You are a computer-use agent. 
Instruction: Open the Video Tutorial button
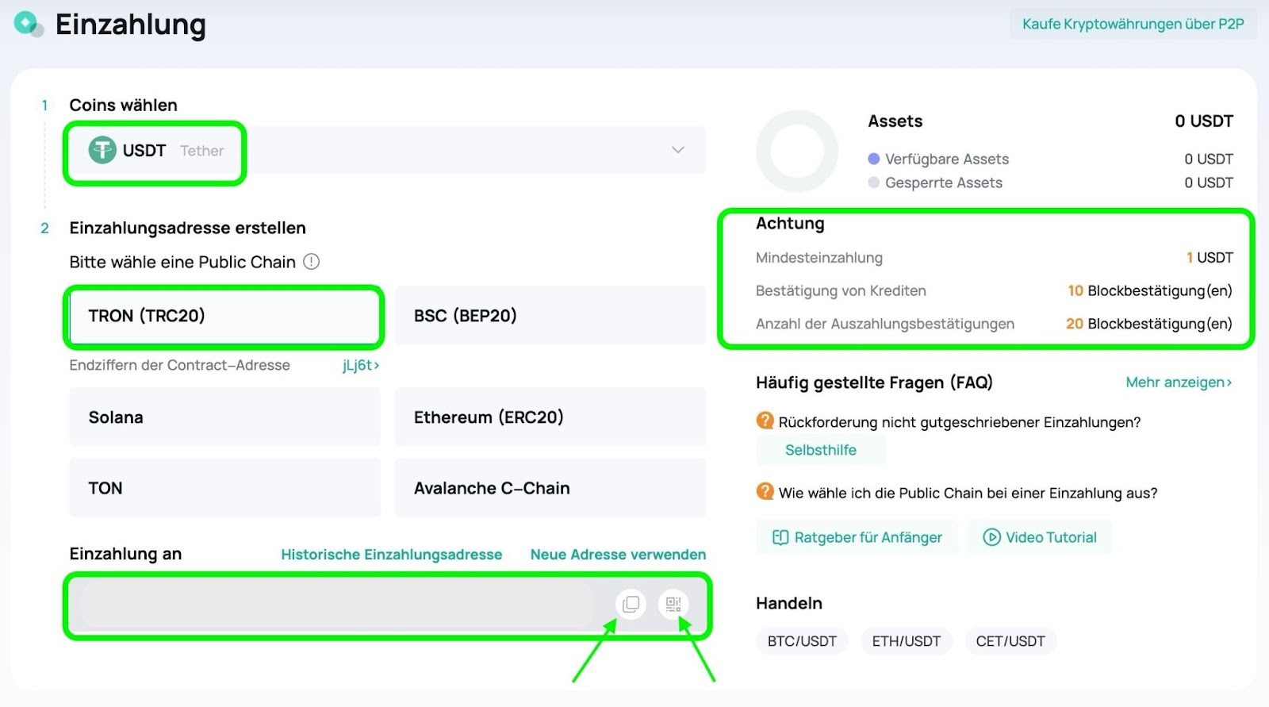[x=1039, y=537]
